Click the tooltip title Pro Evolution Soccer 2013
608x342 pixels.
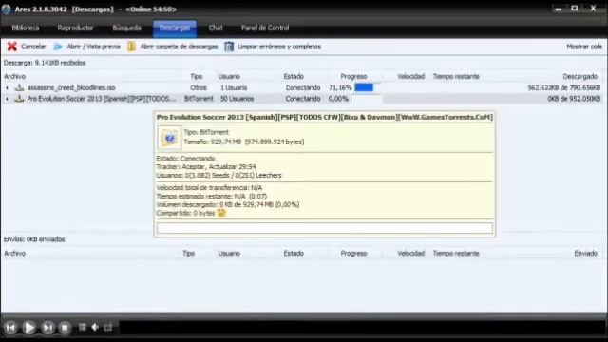point(325,117)
